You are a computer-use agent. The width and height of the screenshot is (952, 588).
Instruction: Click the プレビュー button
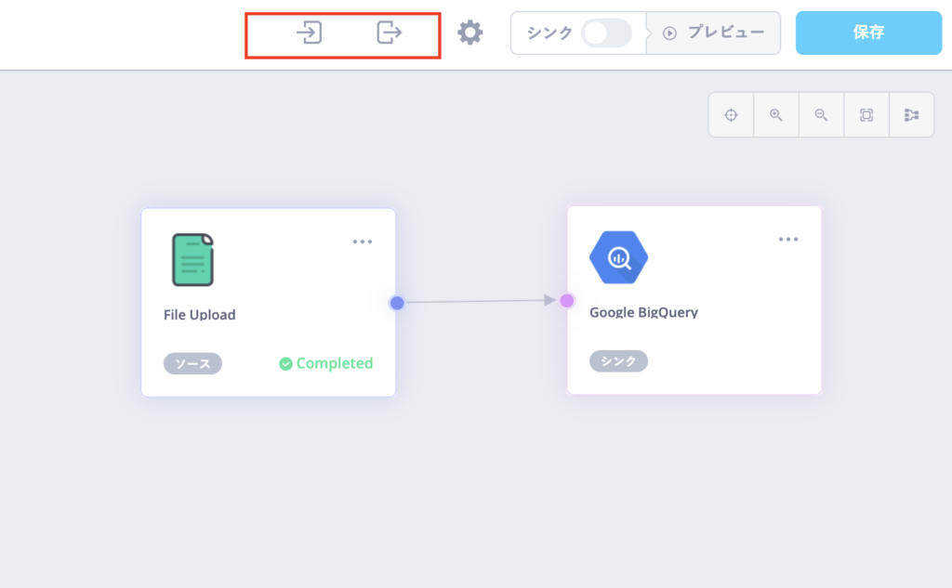point(713,33)
